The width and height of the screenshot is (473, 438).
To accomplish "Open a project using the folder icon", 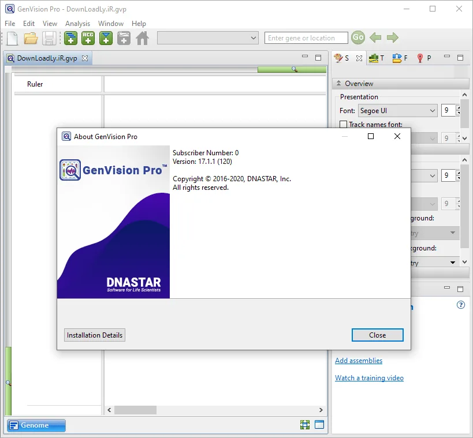I will [x=31, y=38].
